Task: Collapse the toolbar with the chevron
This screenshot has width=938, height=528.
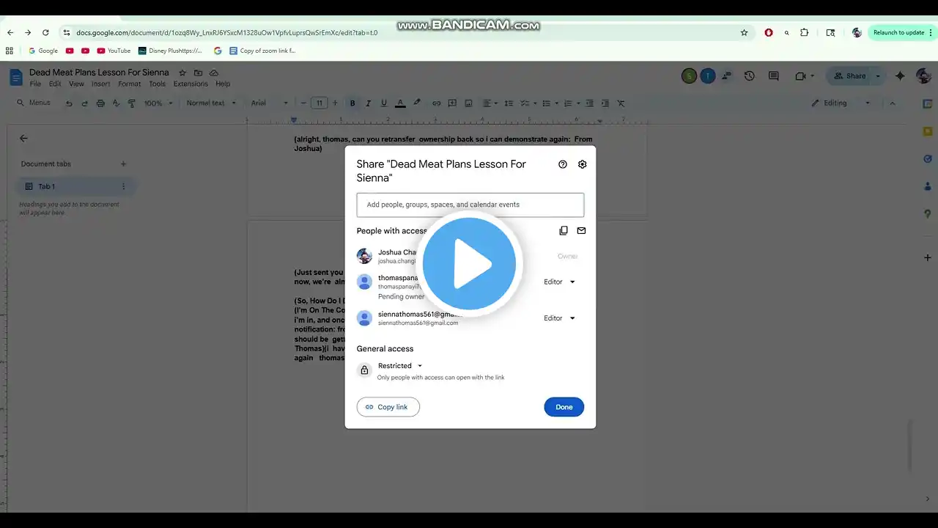Action: 893,103
